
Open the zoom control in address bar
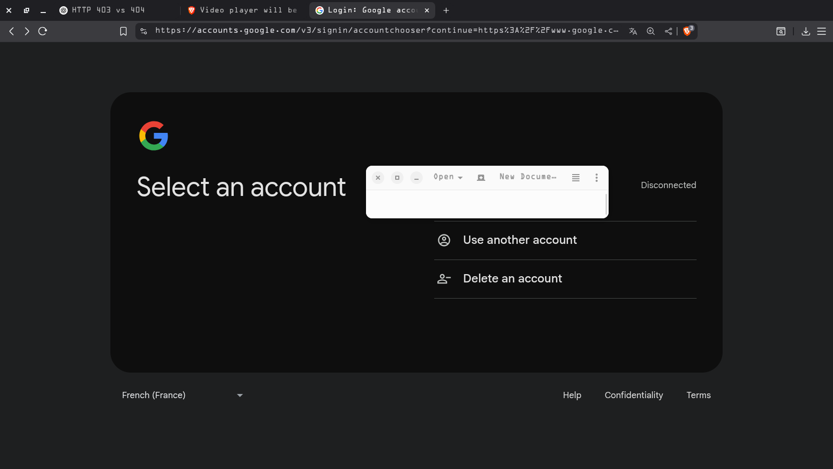pyautogui.click(x=651, y=31)
